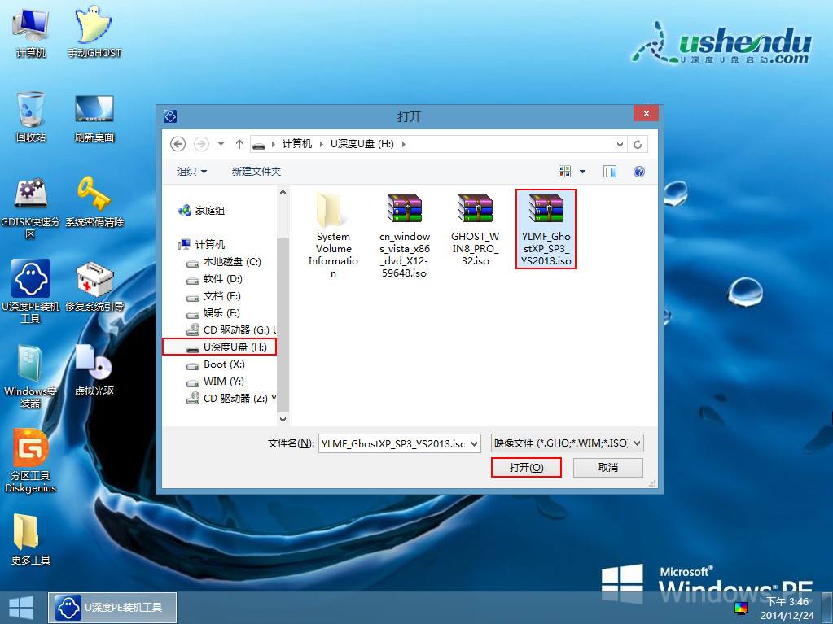Screen dimensions: 833x624
Task: Click U深度PE装机工具 taskbar button
Action: [x=112, y=608]
